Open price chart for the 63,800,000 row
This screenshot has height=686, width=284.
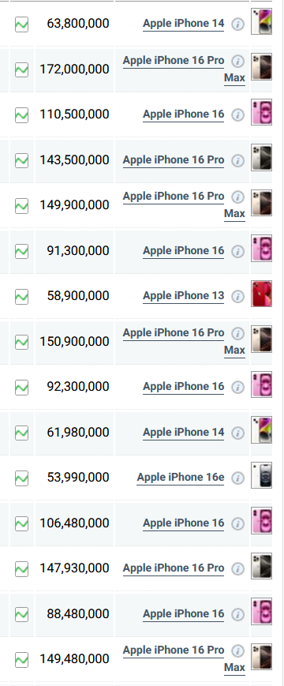(x=21, y=24)
